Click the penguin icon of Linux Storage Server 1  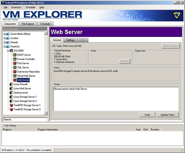click(11, 97)
